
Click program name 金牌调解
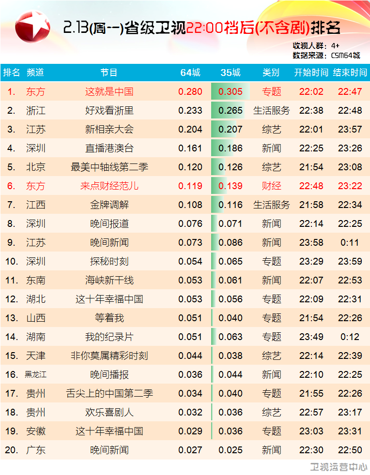pyautogui.click(x=109, y=205)
